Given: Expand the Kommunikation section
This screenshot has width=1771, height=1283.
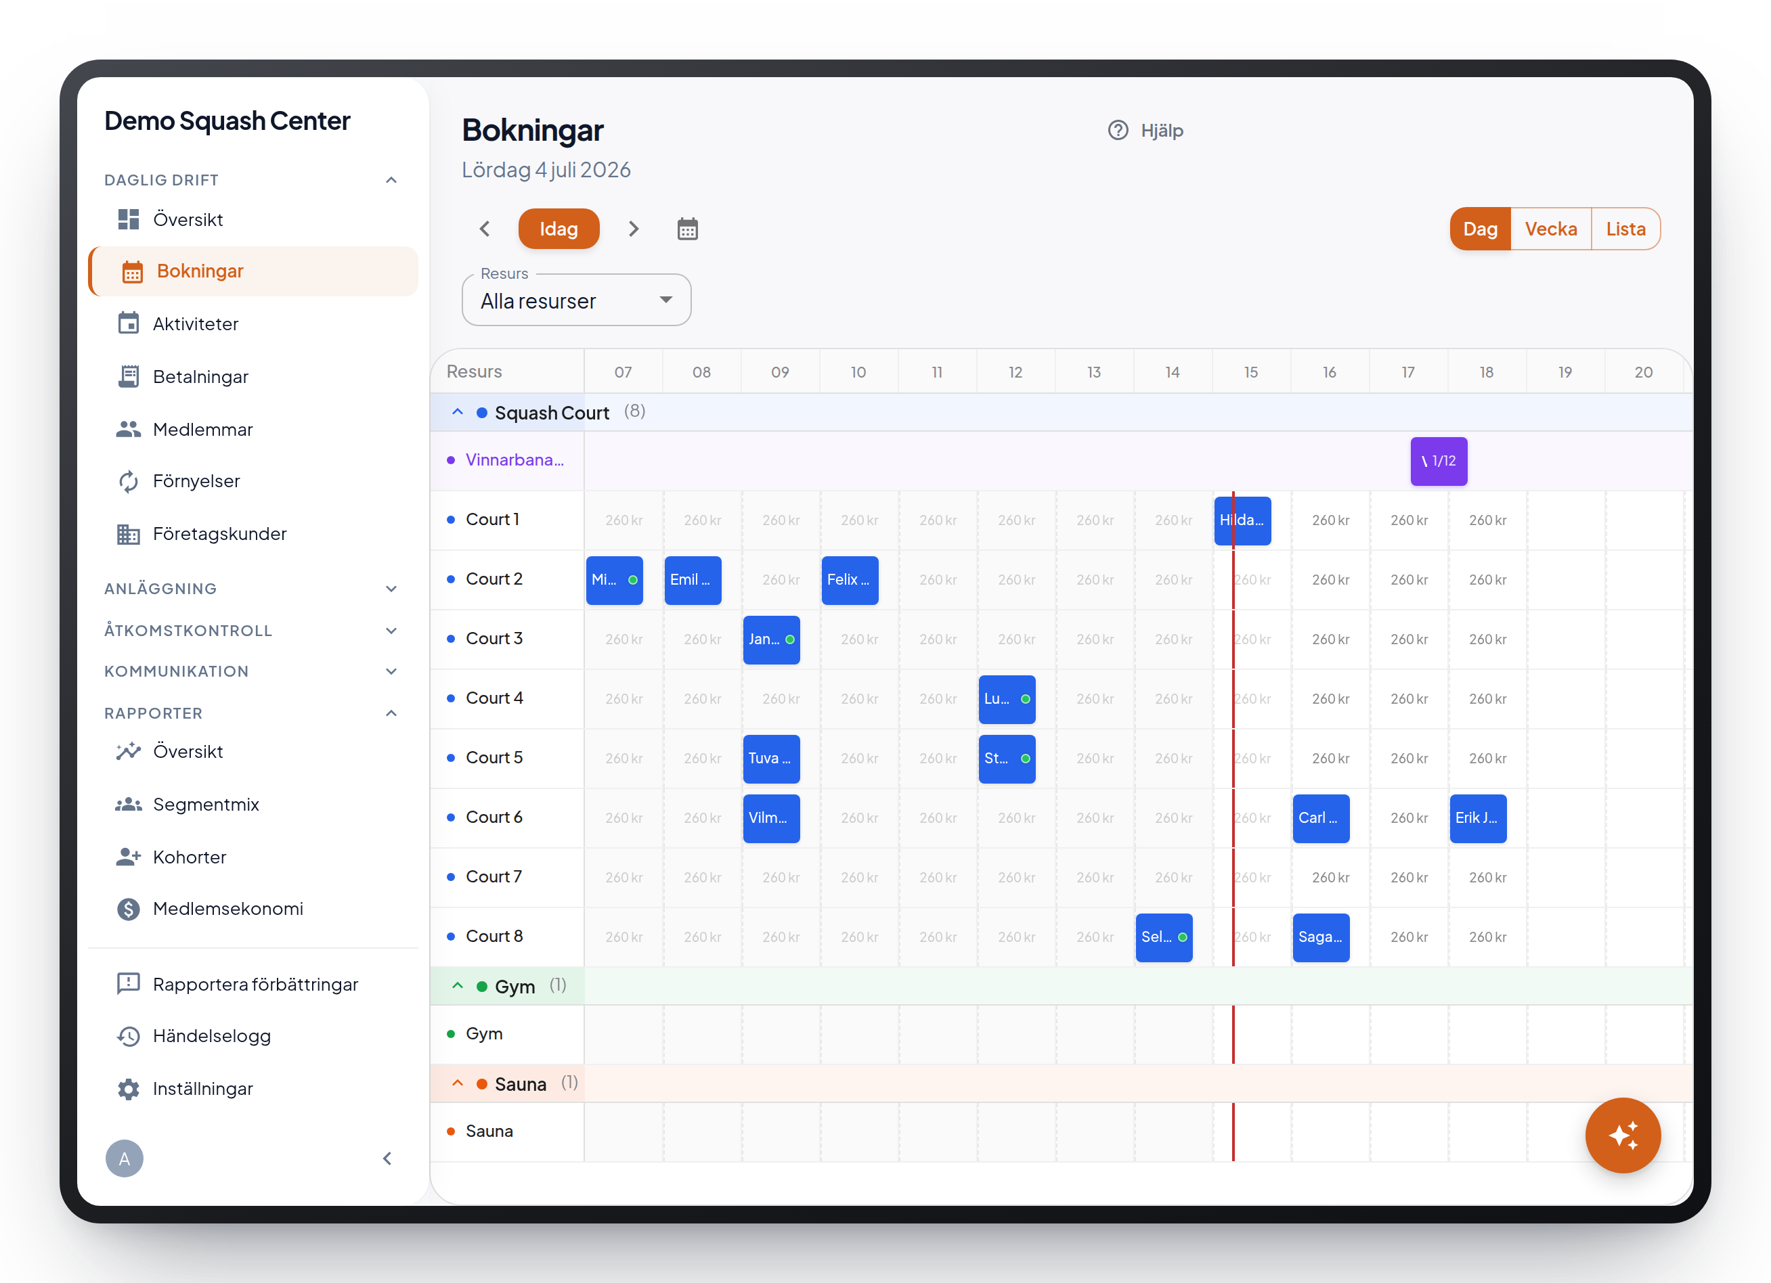Looking at the screenshot, I should click(391, 671).
